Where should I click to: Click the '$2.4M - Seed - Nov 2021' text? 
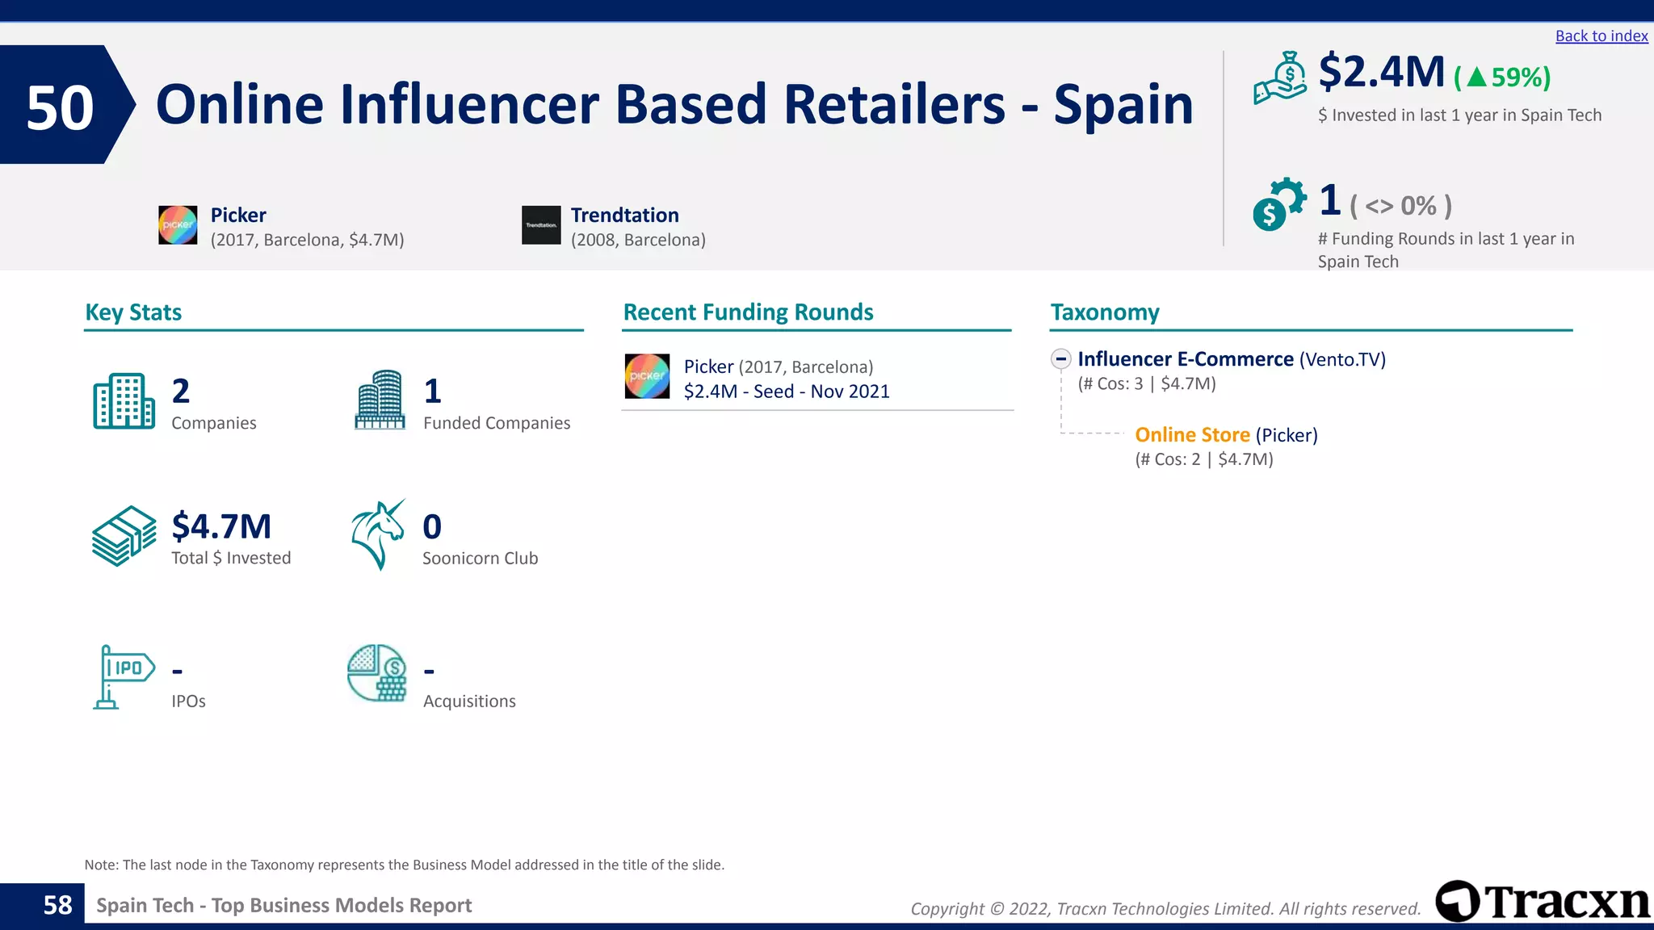pos(787,392)
